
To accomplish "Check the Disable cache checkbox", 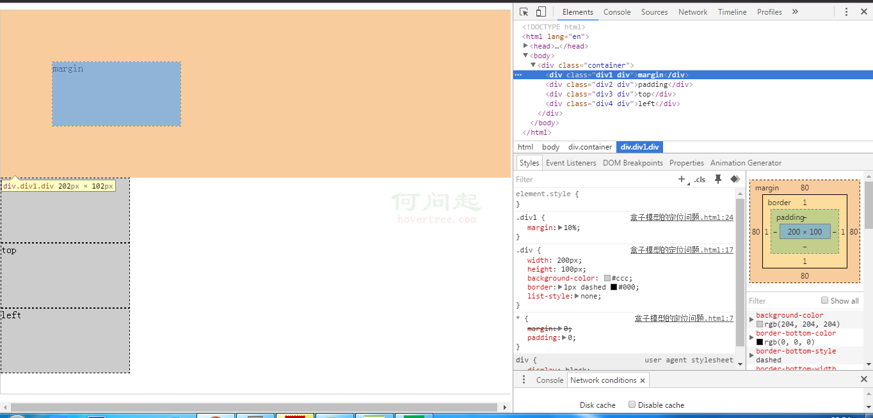I will (x=632, y=405).
